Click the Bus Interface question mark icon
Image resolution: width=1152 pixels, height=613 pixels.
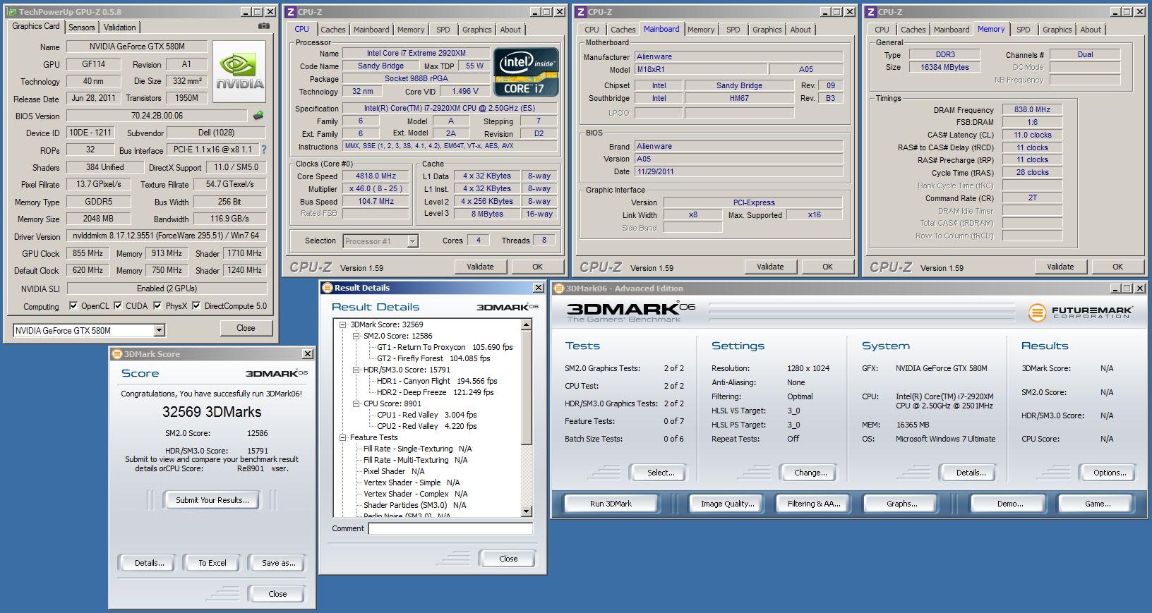click(x=264, y=150)
